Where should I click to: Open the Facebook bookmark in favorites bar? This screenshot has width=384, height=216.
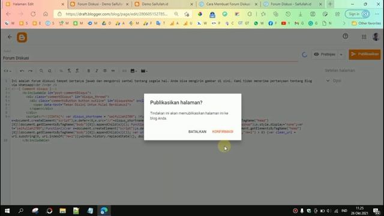(x=272, y=23)
